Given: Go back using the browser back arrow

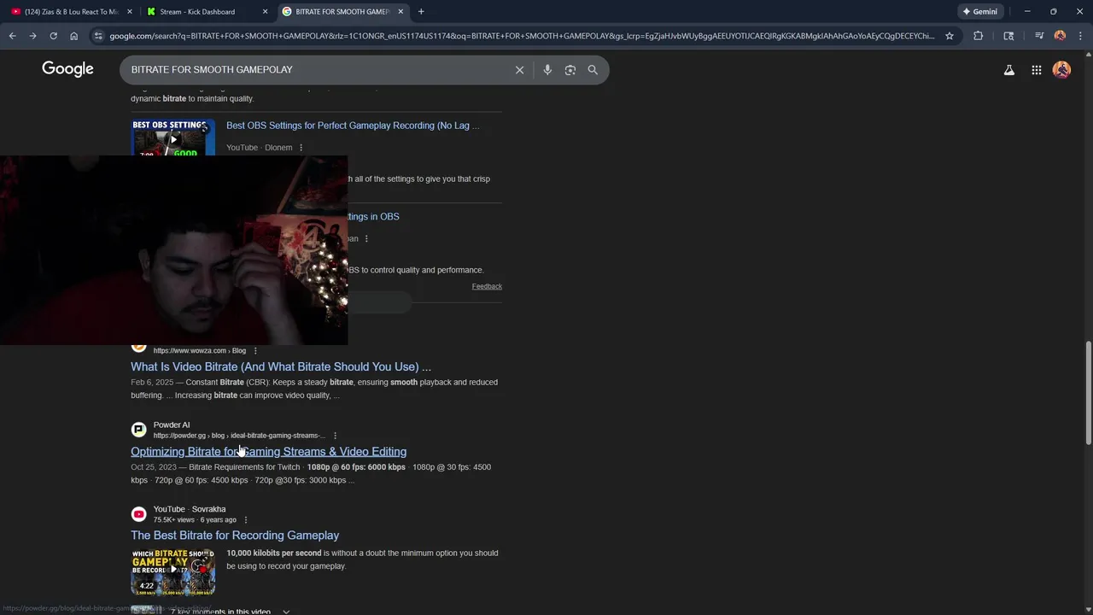Looking at the screenshot, I should (12, 36).
